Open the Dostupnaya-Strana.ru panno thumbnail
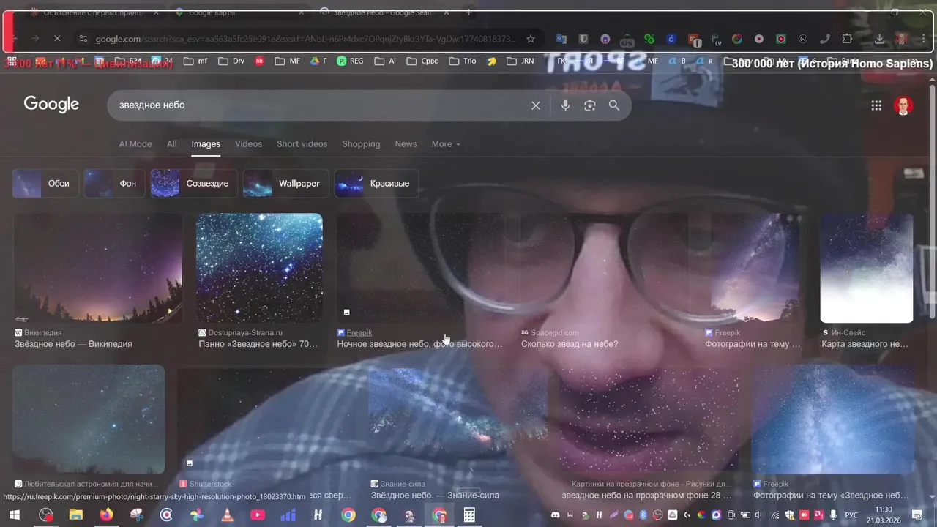 pos(259,268)
